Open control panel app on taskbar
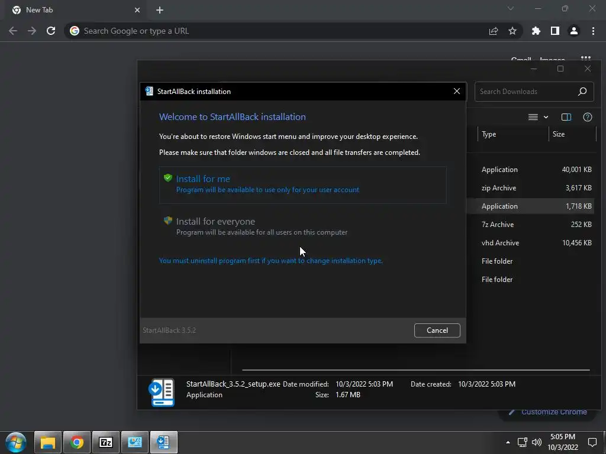Viewport: 606px width, 454px height. (134, 442)
